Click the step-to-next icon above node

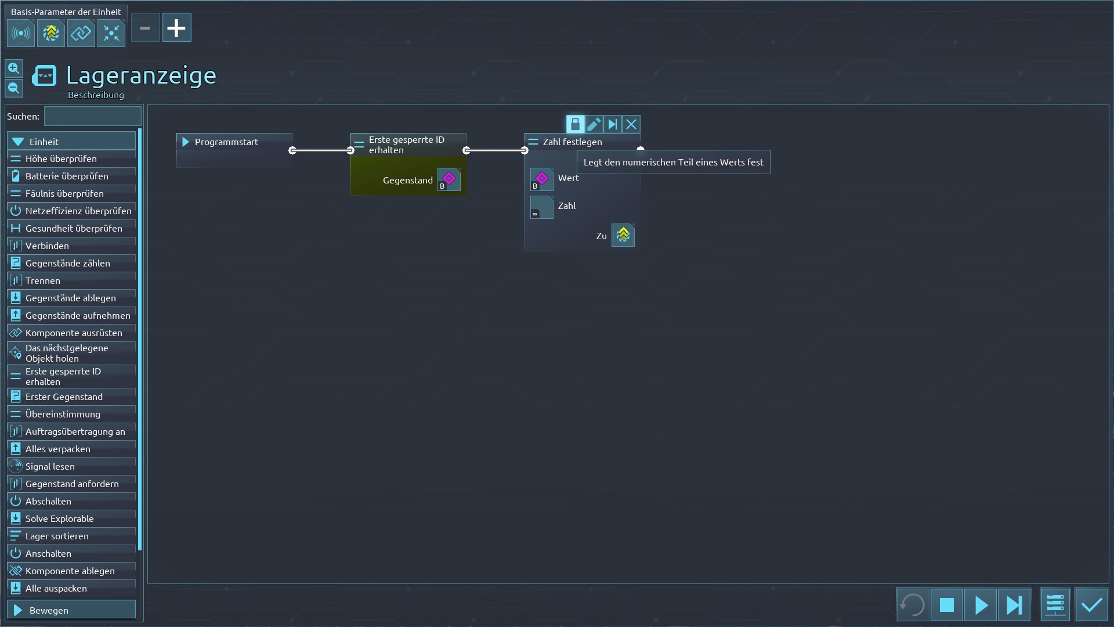pos(612,124)
